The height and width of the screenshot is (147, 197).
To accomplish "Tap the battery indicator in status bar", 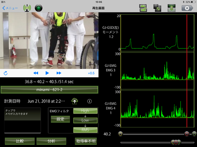I will click(193, 2).
